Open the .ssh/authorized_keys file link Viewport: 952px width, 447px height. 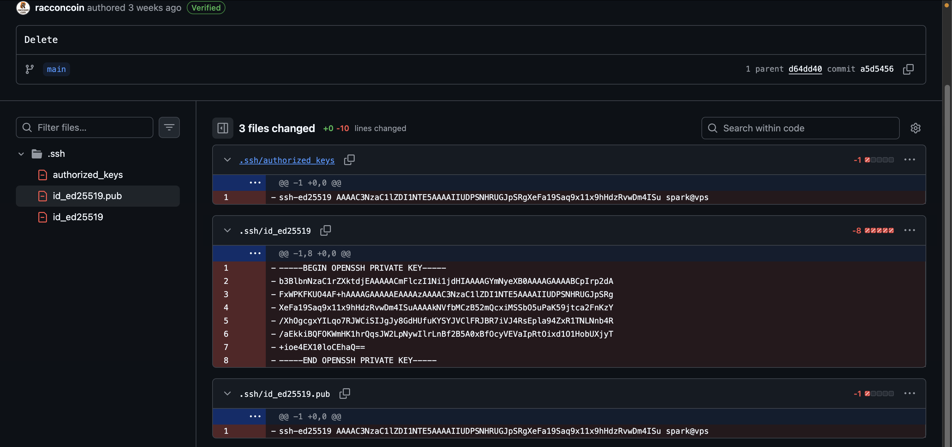(287, 160)
